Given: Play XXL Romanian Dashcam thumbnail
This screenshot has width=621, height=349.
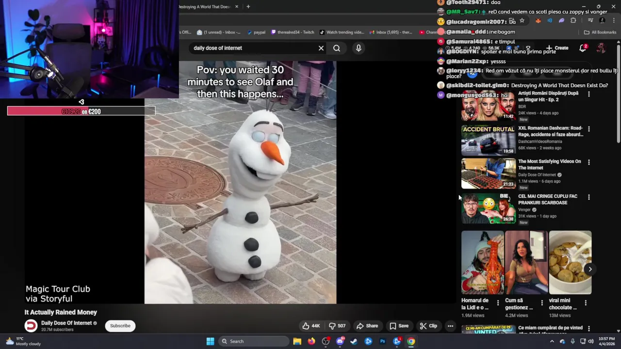Looking at the screenshot, I should pyautogui.click(x=488, y=141).
